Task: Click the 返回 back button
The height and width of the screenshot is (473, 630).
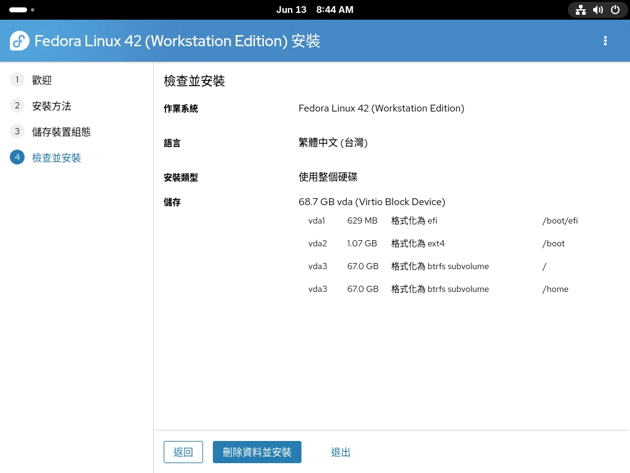Action: click(183, 452)
